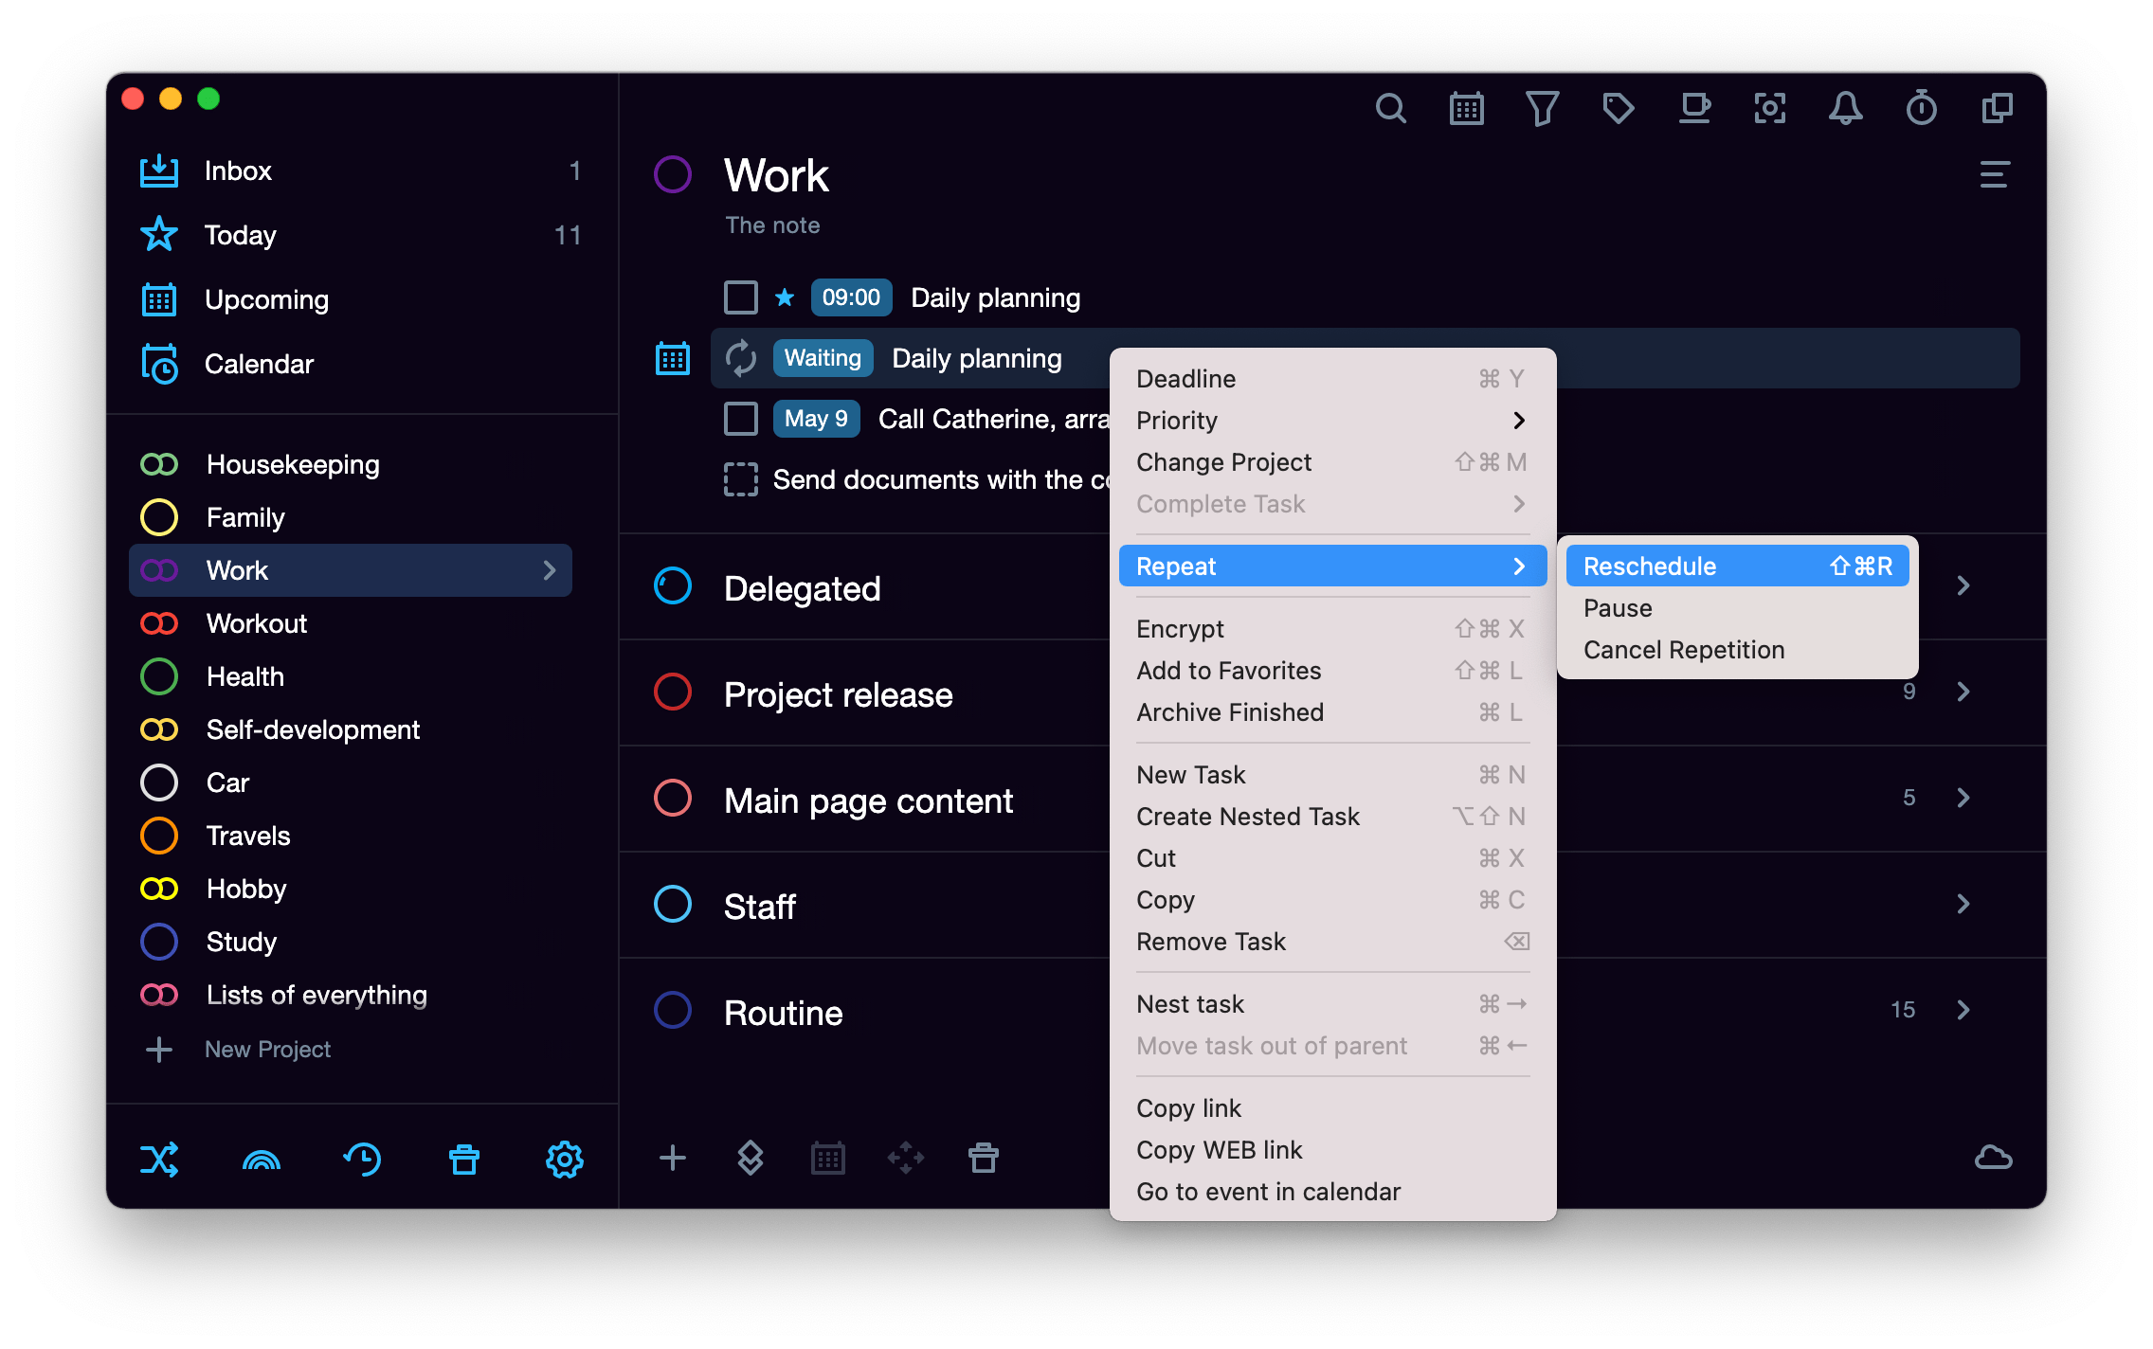Viewport: 2153px width, 1349px height.
Task: Open Inbox in sidebar
Action: pos(358,171)
